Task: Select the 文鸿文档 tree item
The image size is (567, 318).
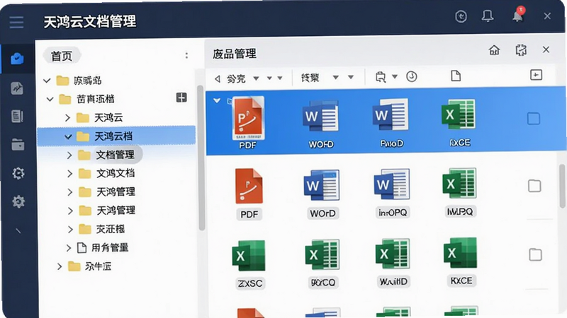Action: [116, 173]
